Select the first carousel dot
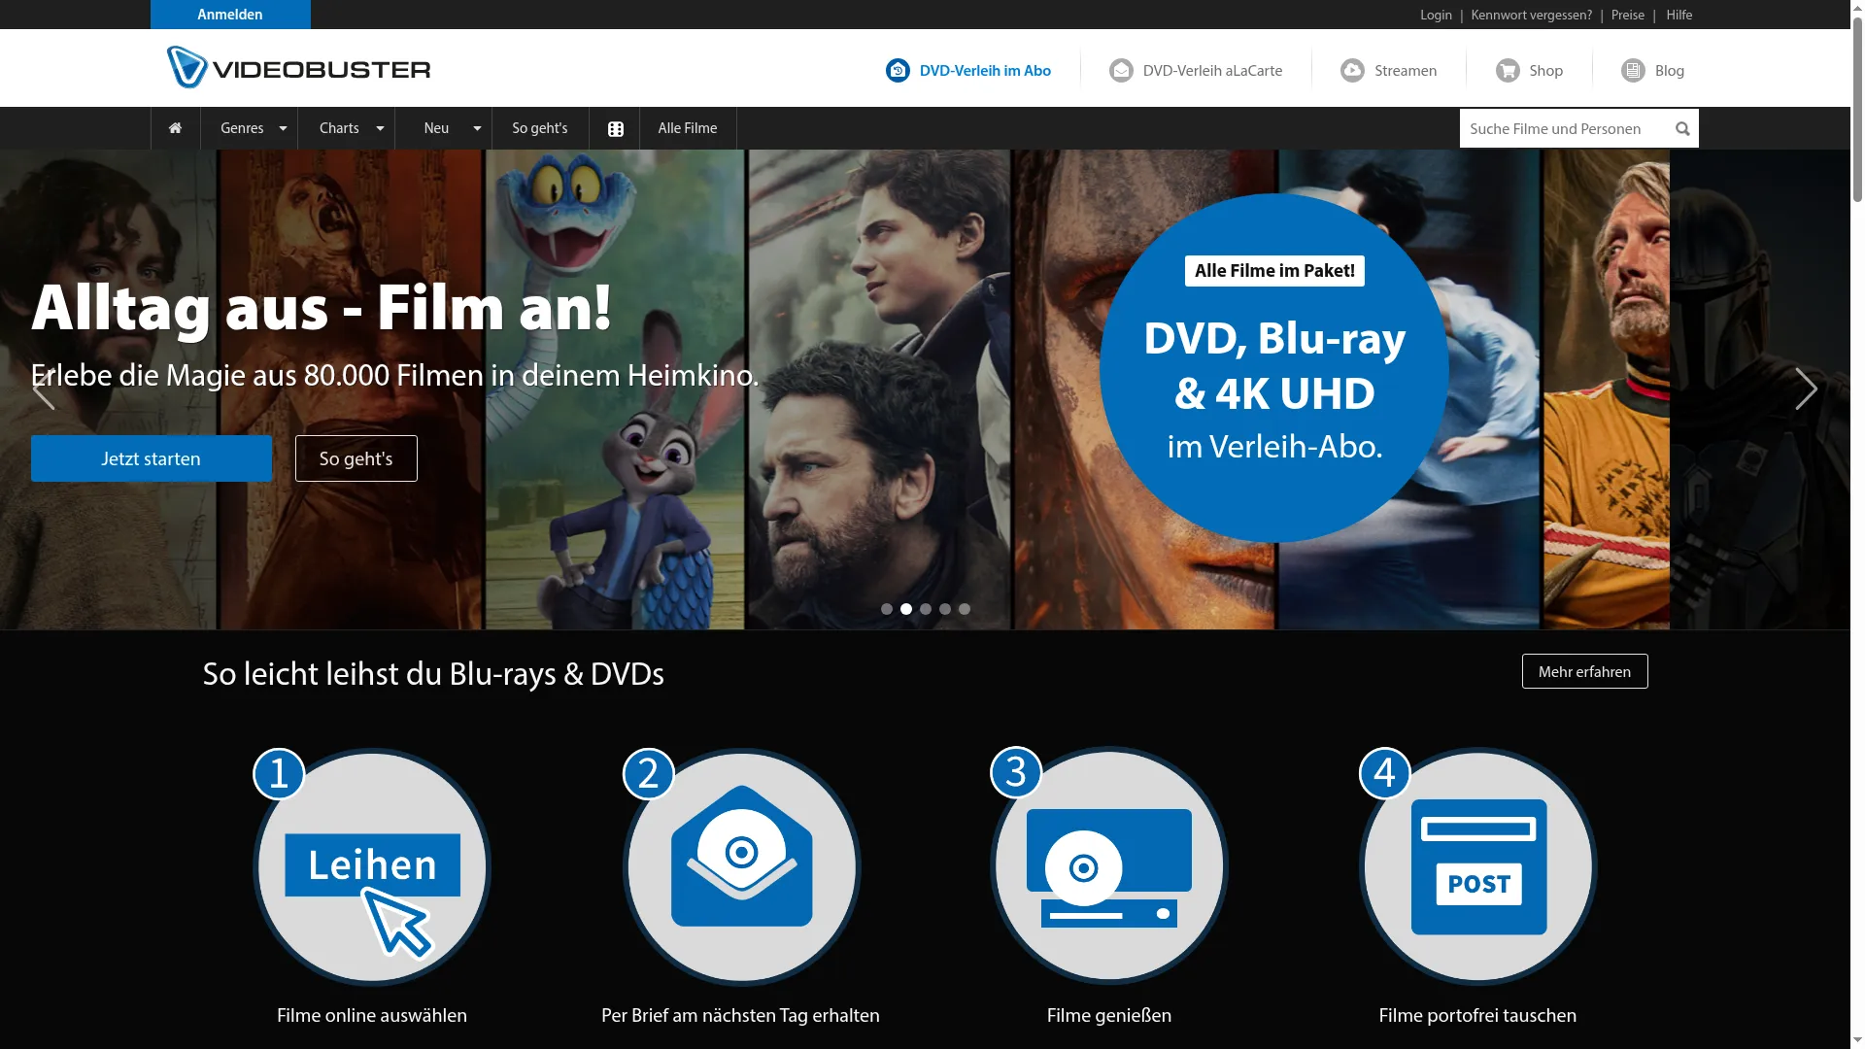The width and height of the screenshot is (1865, 1049). [x=887, y=609]
